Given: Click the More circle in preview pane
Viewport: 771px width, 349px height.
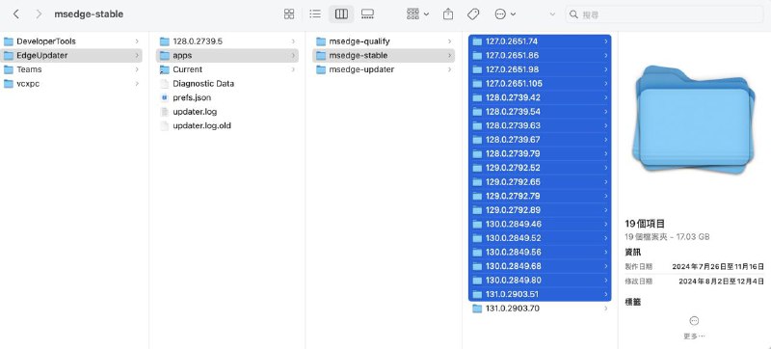Looking at the screenshot, I should click(x=694, y=321).
